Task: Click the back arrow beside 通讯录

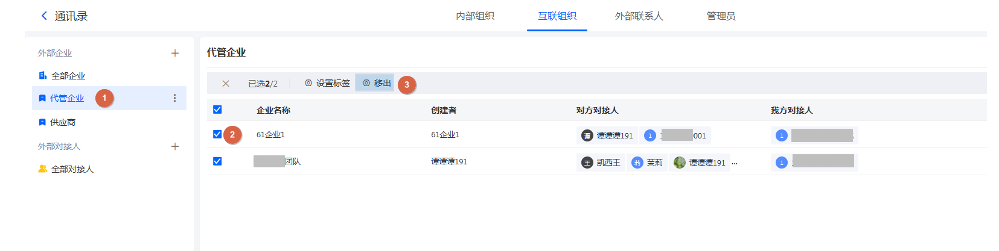Action: pos(44,16)
